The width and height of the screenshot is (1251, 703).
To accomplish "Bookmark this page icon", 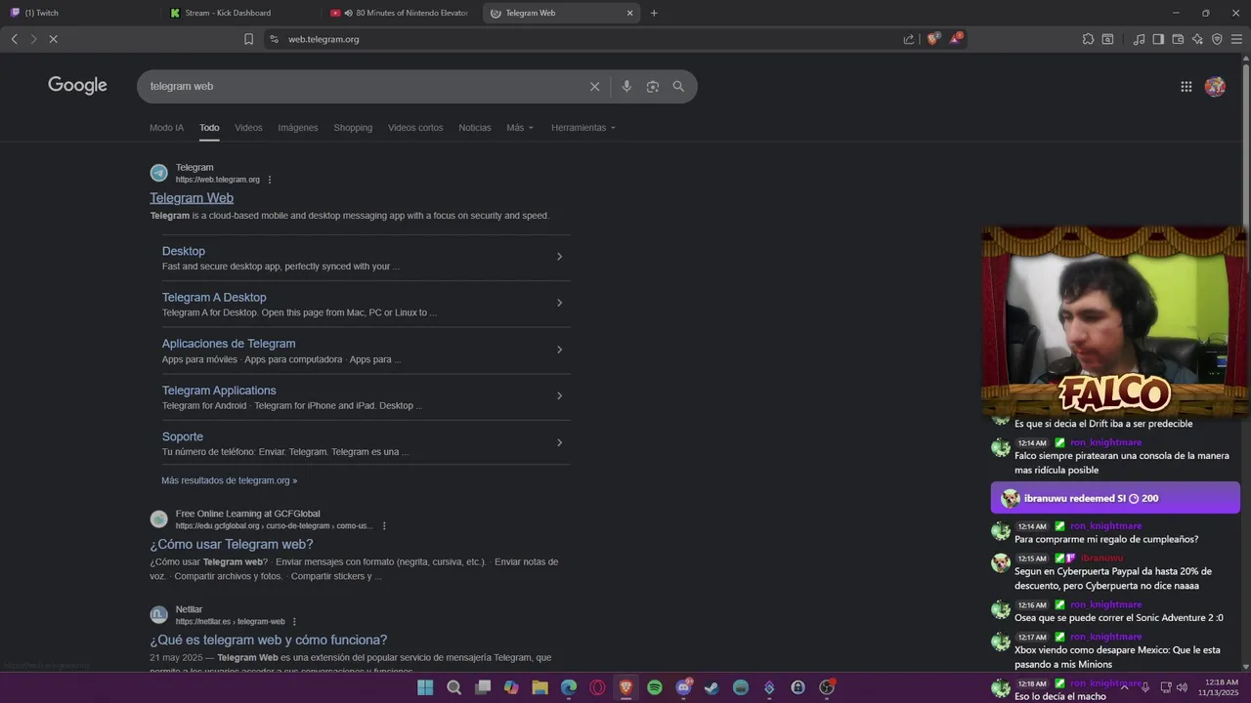I will (248, 39).
